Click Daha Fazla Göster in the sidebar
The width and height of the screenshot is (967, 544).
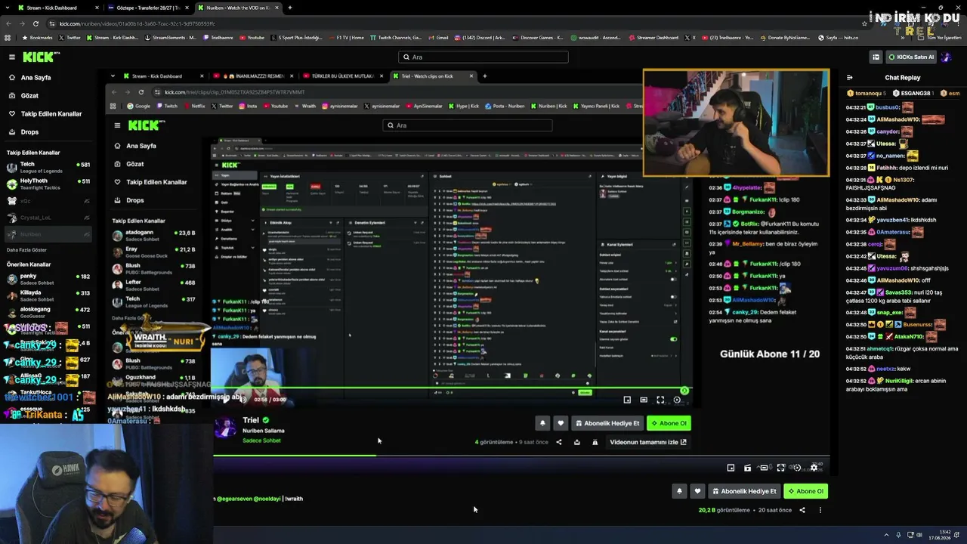tap(27, 250)
